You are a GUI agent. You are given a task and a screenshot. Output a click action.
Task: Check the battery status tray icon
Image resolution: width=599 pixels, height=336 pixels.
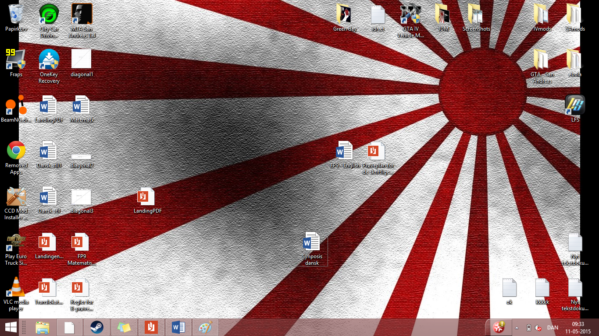coord(529,328)
